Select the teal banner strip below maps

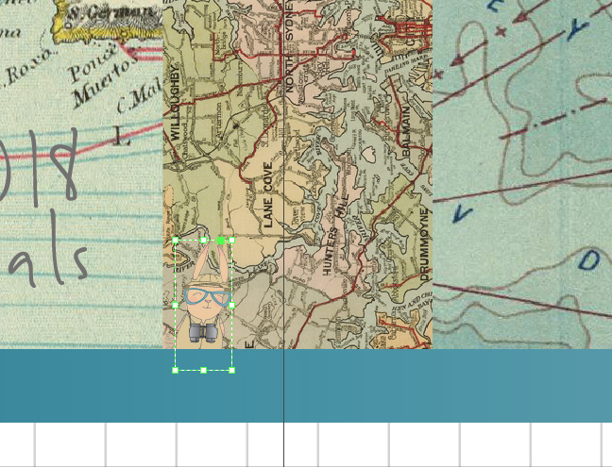(306, 386)
